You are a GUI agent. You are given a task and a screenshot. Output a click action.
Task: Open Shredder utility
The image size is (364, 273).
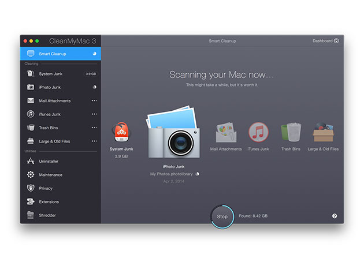coord(60,215)
